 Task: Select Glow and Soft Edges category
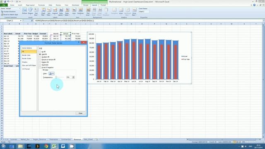pos(29,65)
